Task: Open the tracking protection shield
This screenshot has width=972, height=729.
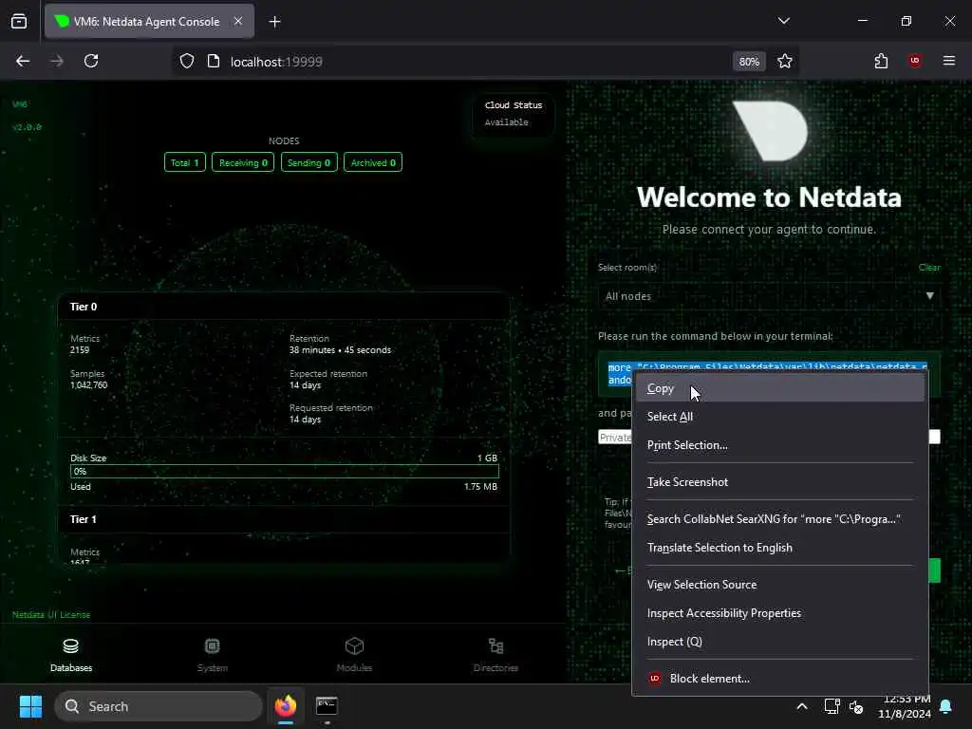Action: [187, 62]
